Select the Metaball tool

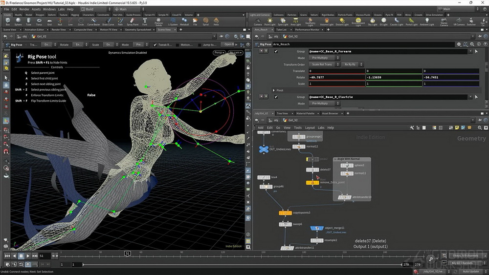click(184, 21)
